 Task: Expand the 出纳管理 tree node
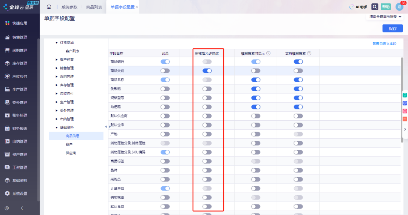[56, 119]
